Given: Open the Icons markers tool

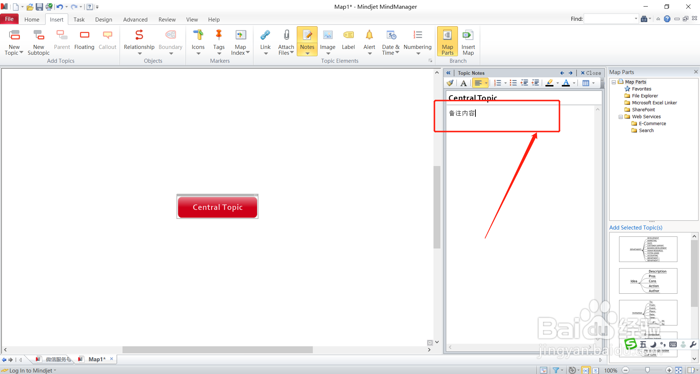Looking at the screenshot, I should [198, 42].
